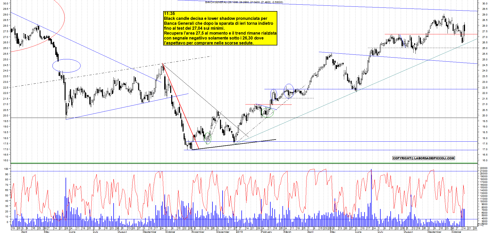Click the 20000 value on the volume scale
The image size is (488, 233).
(x=483, y=174)
